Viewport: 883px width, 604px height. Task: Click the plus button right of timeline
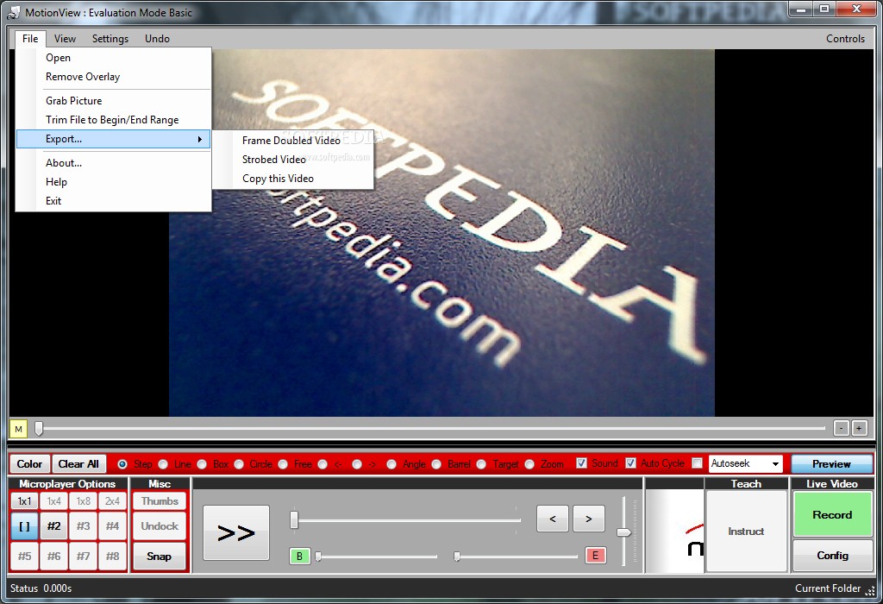tap(859, 428)
